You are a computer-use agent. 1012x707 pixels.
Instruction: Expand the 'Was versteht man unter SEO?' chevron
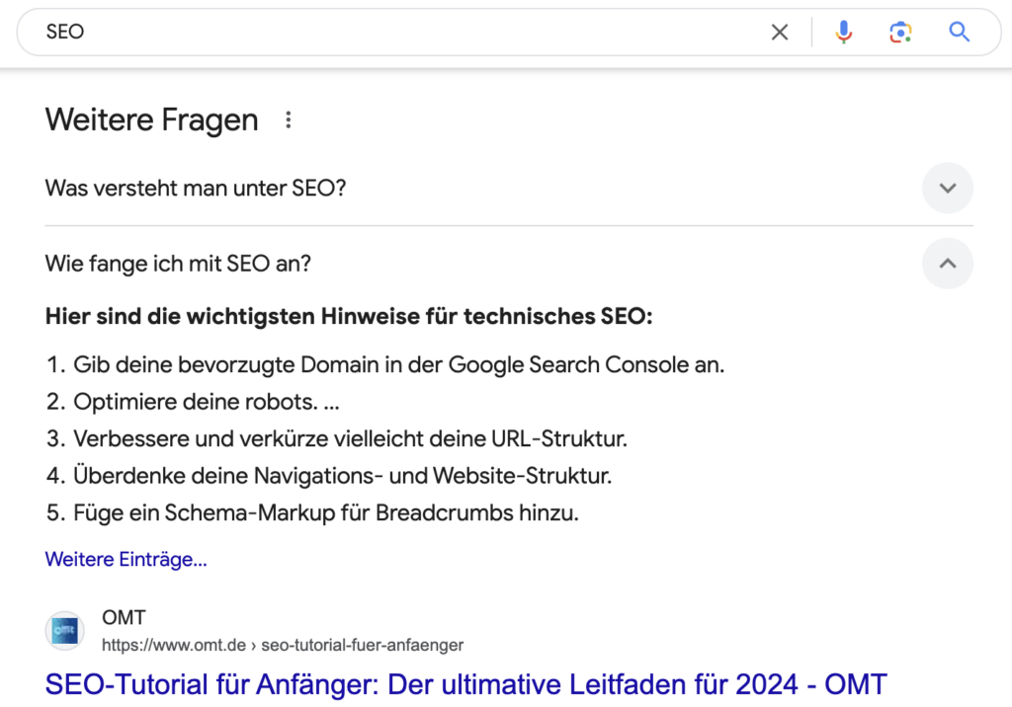coord(948,189)
